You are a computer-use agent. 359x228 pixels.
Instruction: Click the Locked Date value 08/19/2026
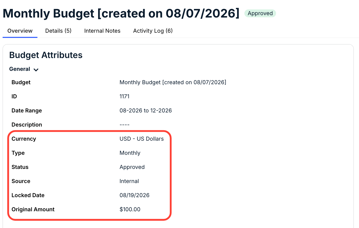134,195
